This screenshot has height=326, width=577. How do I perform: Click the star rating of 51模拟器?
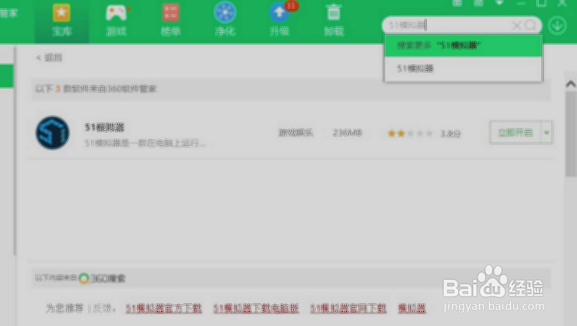click(410, 134)
